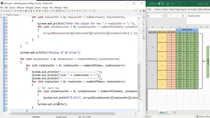The height and width of the screenshot is (118, 210).
Task: Click the Eclipse toolbar search magnifier icon
Action: tap(136, 11)
